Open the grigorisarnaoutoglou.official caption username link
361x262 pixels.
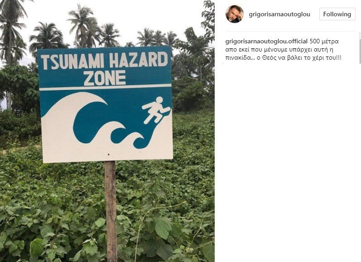(x=266, y=42)
